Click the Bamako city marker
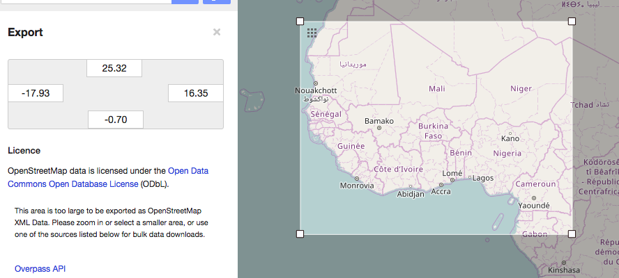The width and height of the screenshot is (619, 278). tap(379, 128)
